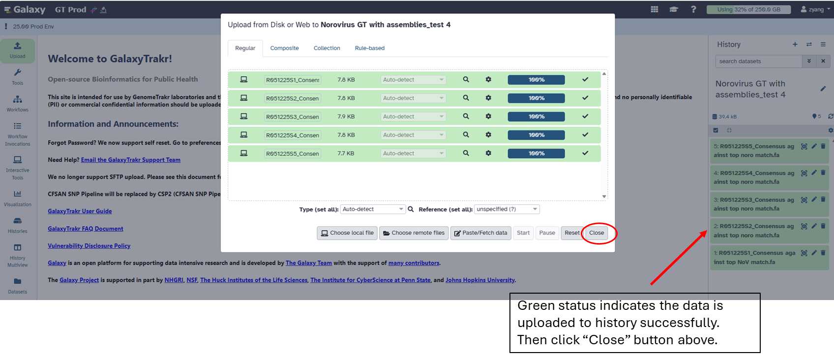834x357 pixels.
Task: Click the pencil icon to edit history name
Action: pos(823,89)
